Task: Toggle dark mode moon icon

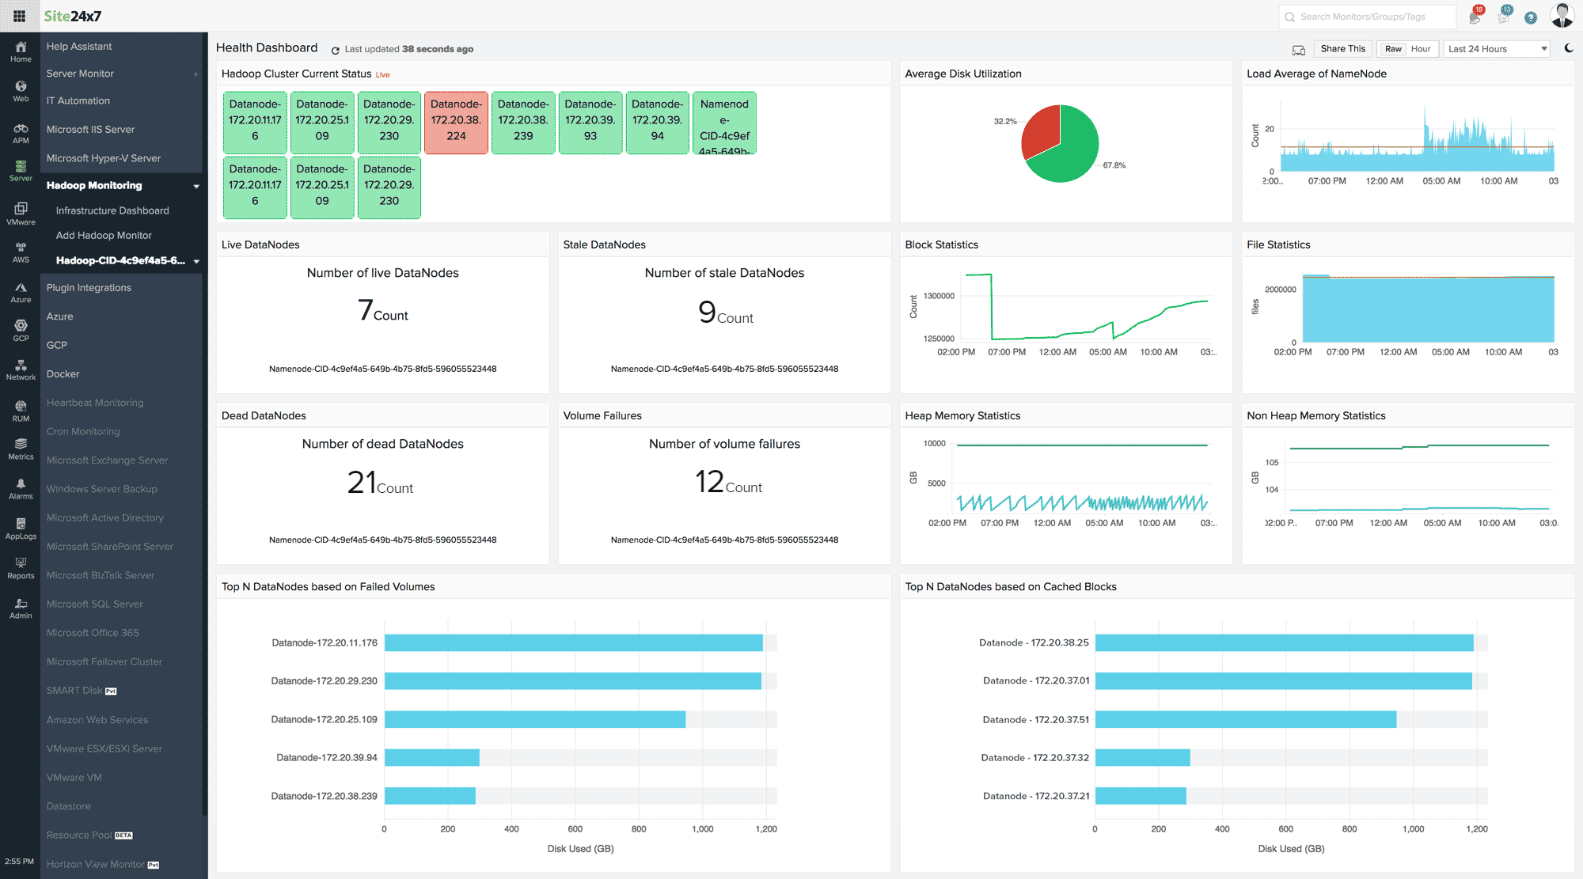Action: pyautogui.click(x=1569, y=48)
